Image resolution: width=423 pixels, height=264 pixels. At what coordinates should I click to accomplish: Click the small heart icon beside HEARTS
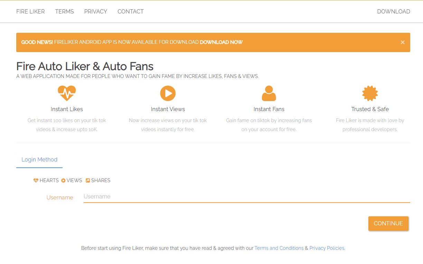coord(36,180)
